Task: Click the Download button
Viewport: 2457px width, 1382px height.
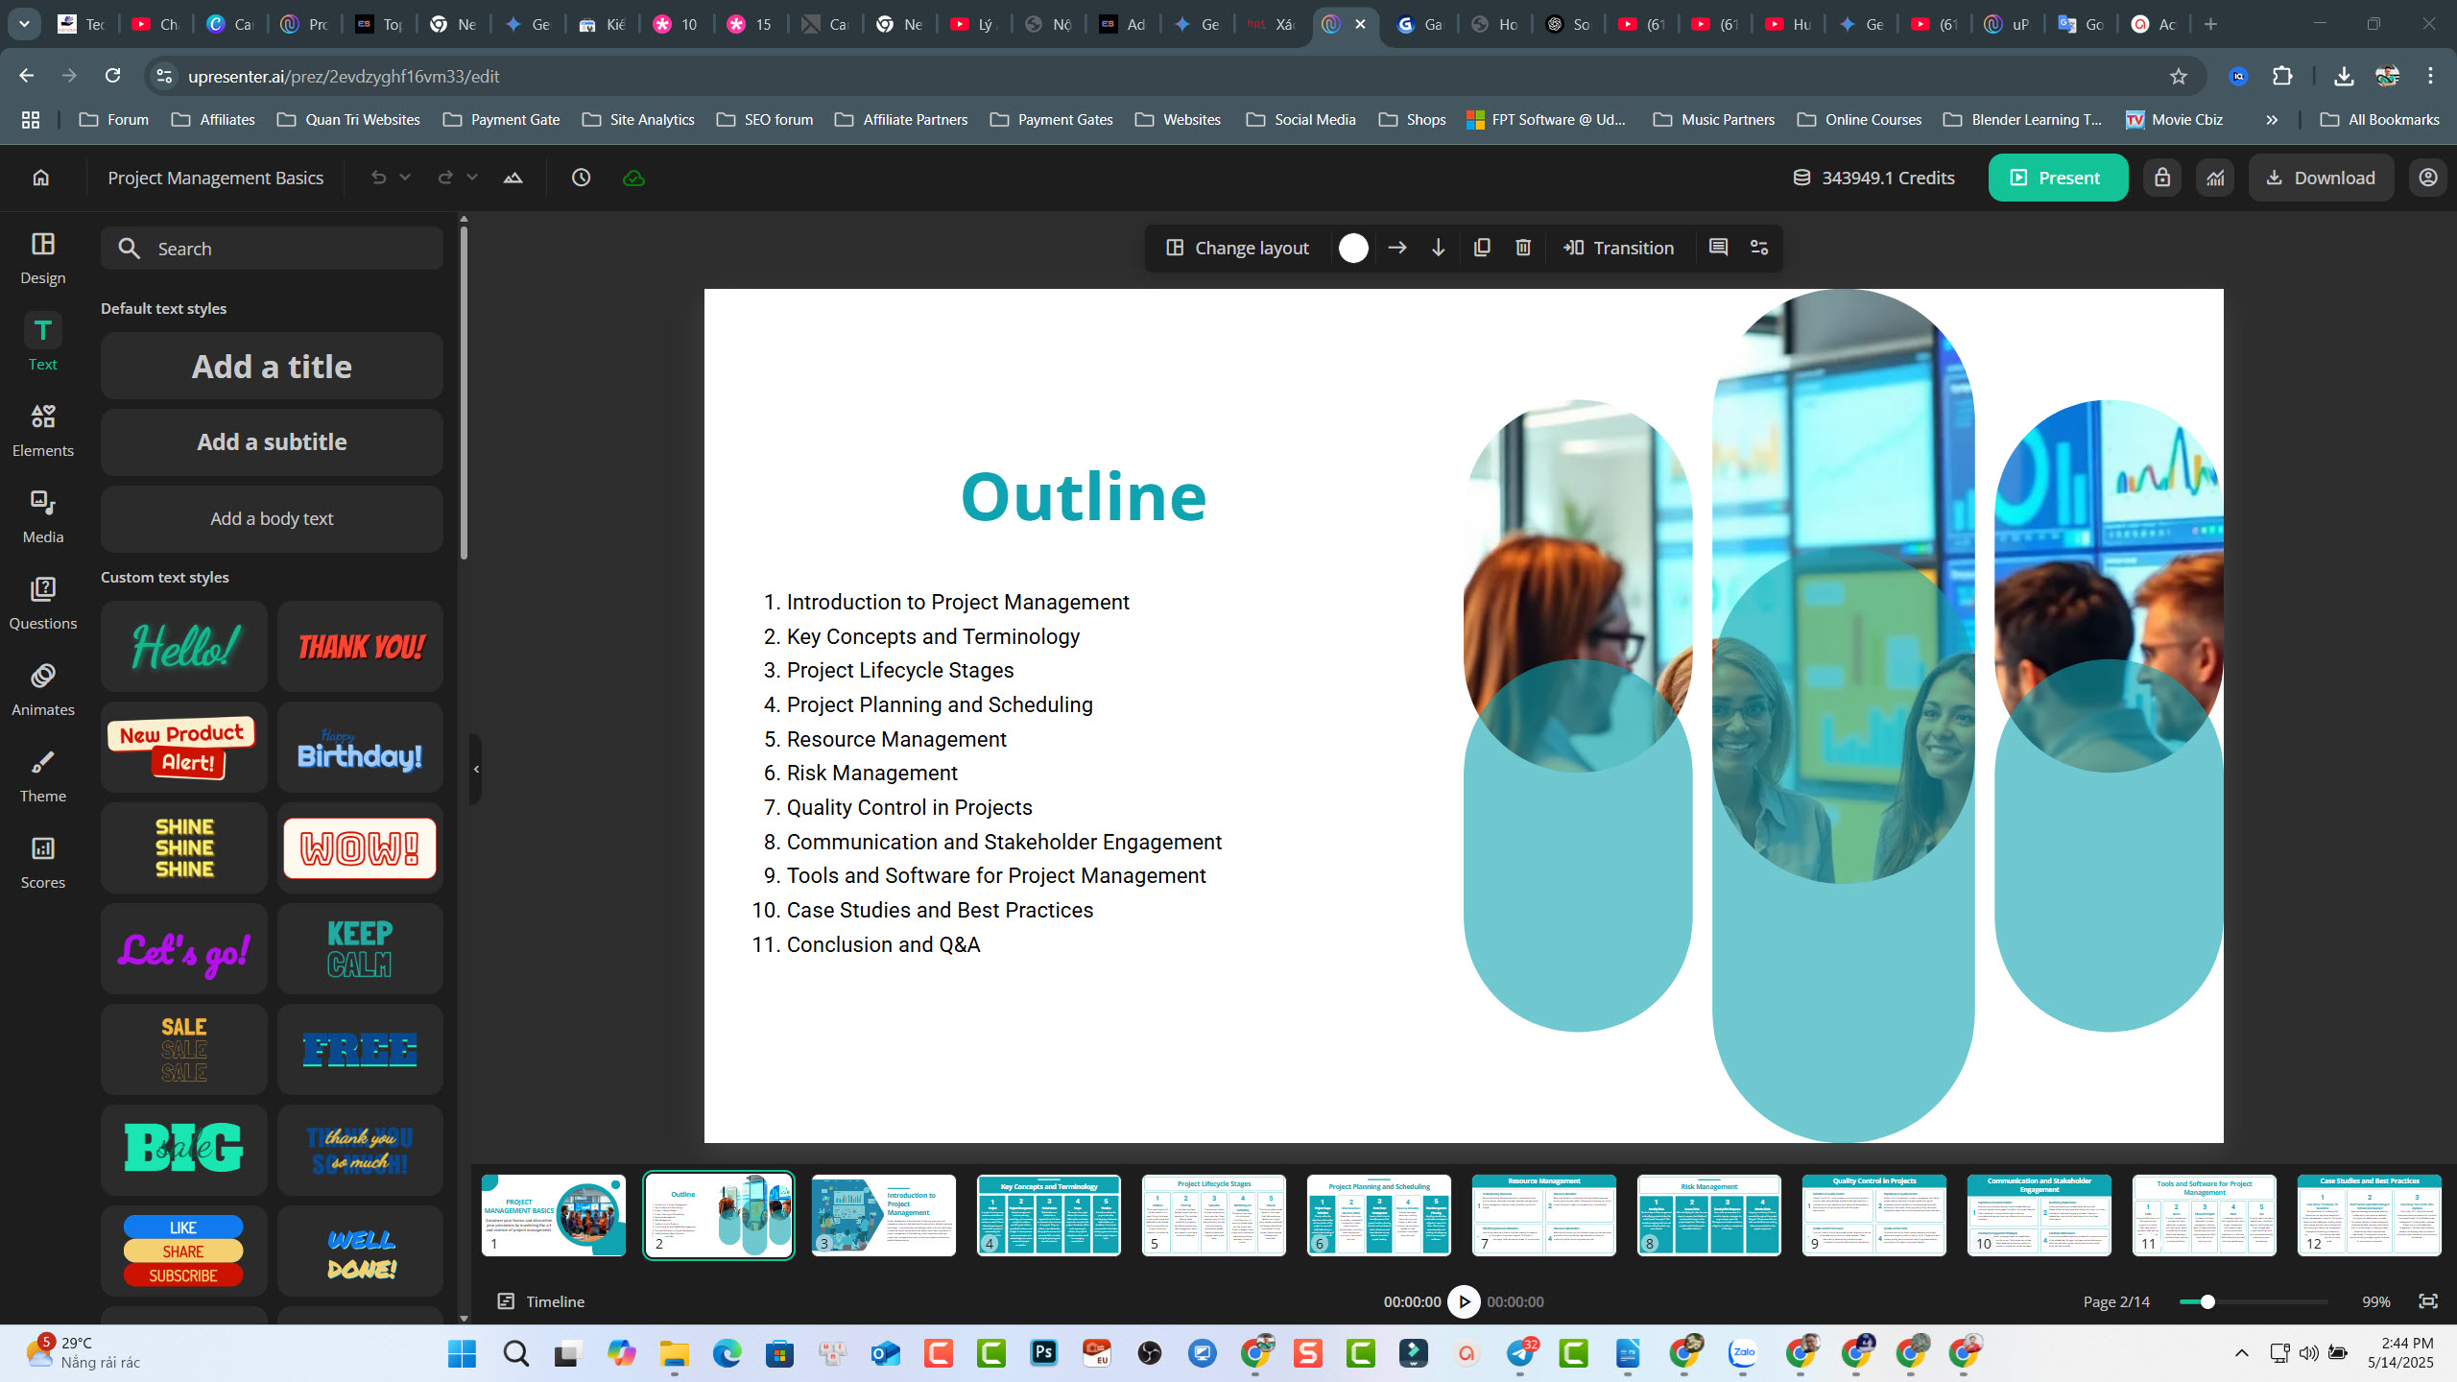Action: 2321,177
